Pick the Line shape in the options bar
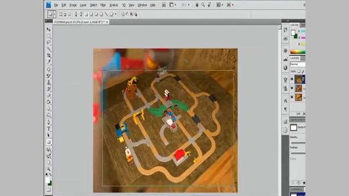This screenshot has height=196, width=349. 106,14
